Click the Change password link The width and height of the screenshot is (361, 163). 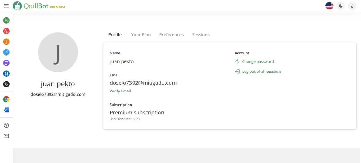pos(254,61)
